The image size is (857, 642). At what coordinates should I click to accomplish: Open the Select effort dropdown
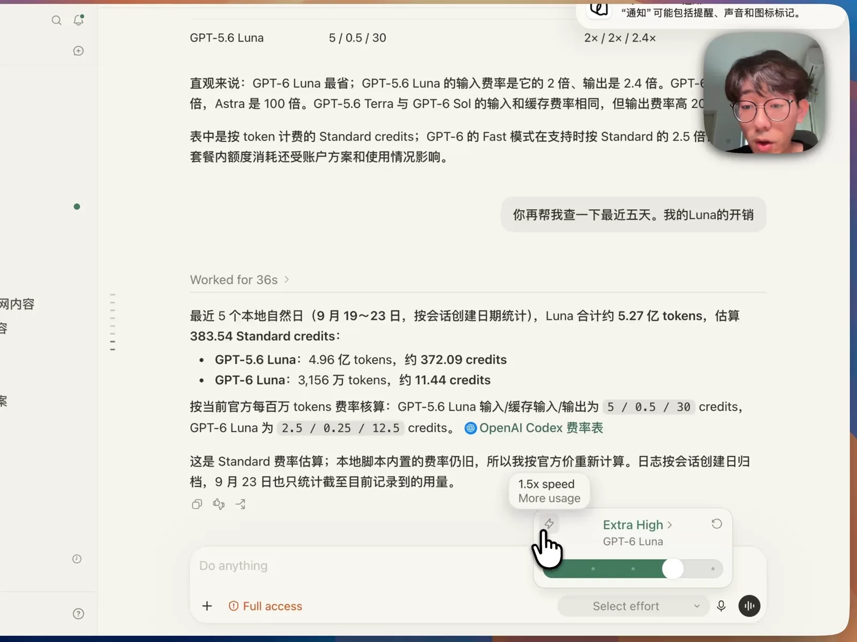tap(633, 606)
